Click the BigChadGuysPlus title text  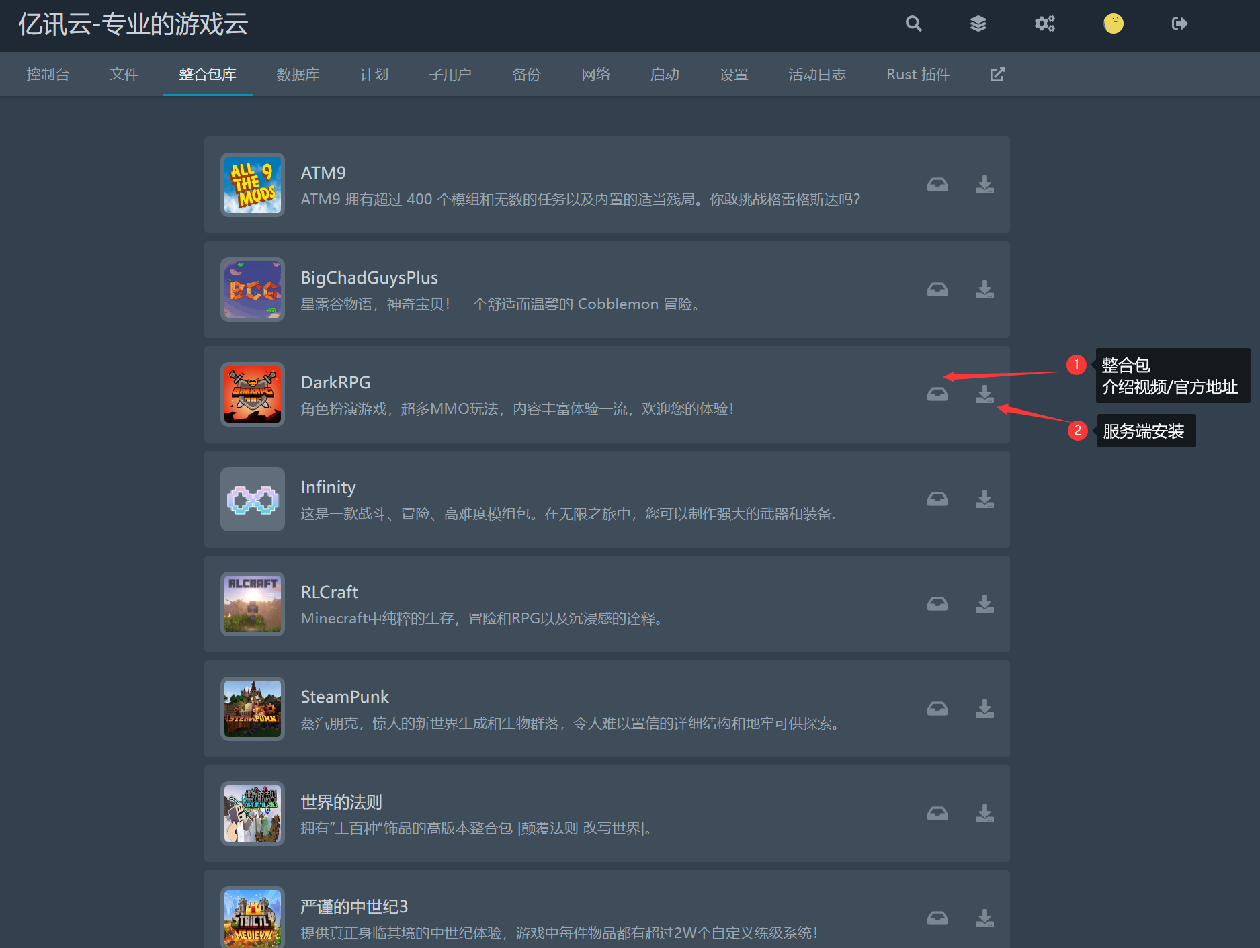coord(369,277)
